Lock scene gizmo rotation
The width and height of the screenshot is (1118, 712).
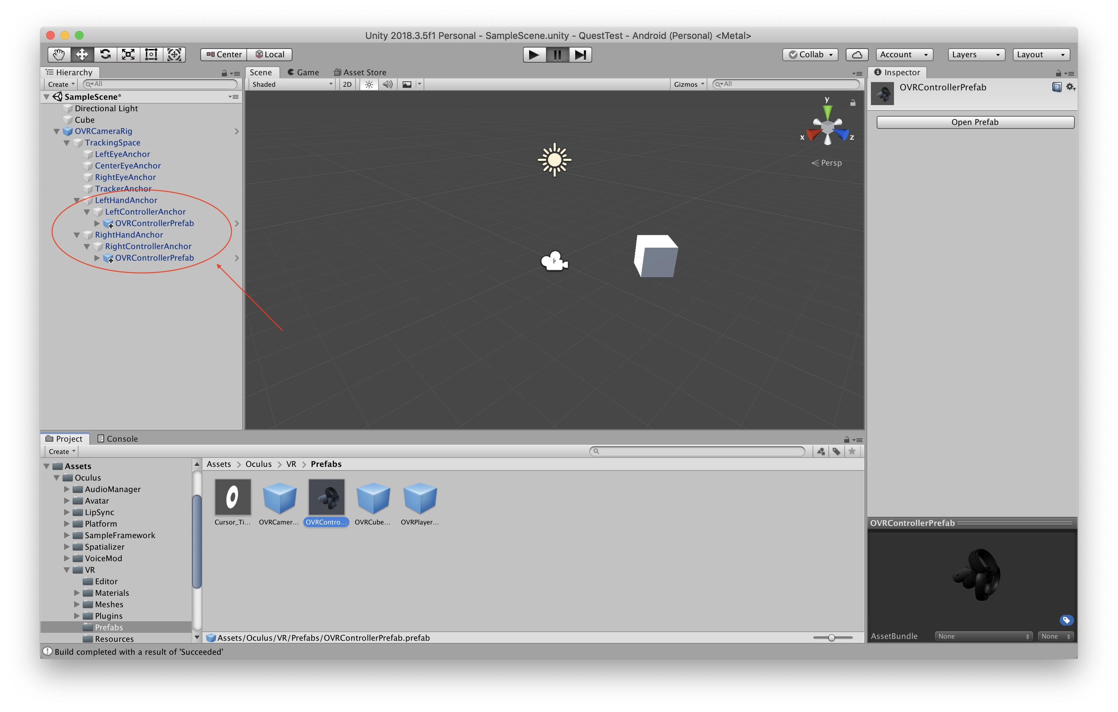[853, 103]
